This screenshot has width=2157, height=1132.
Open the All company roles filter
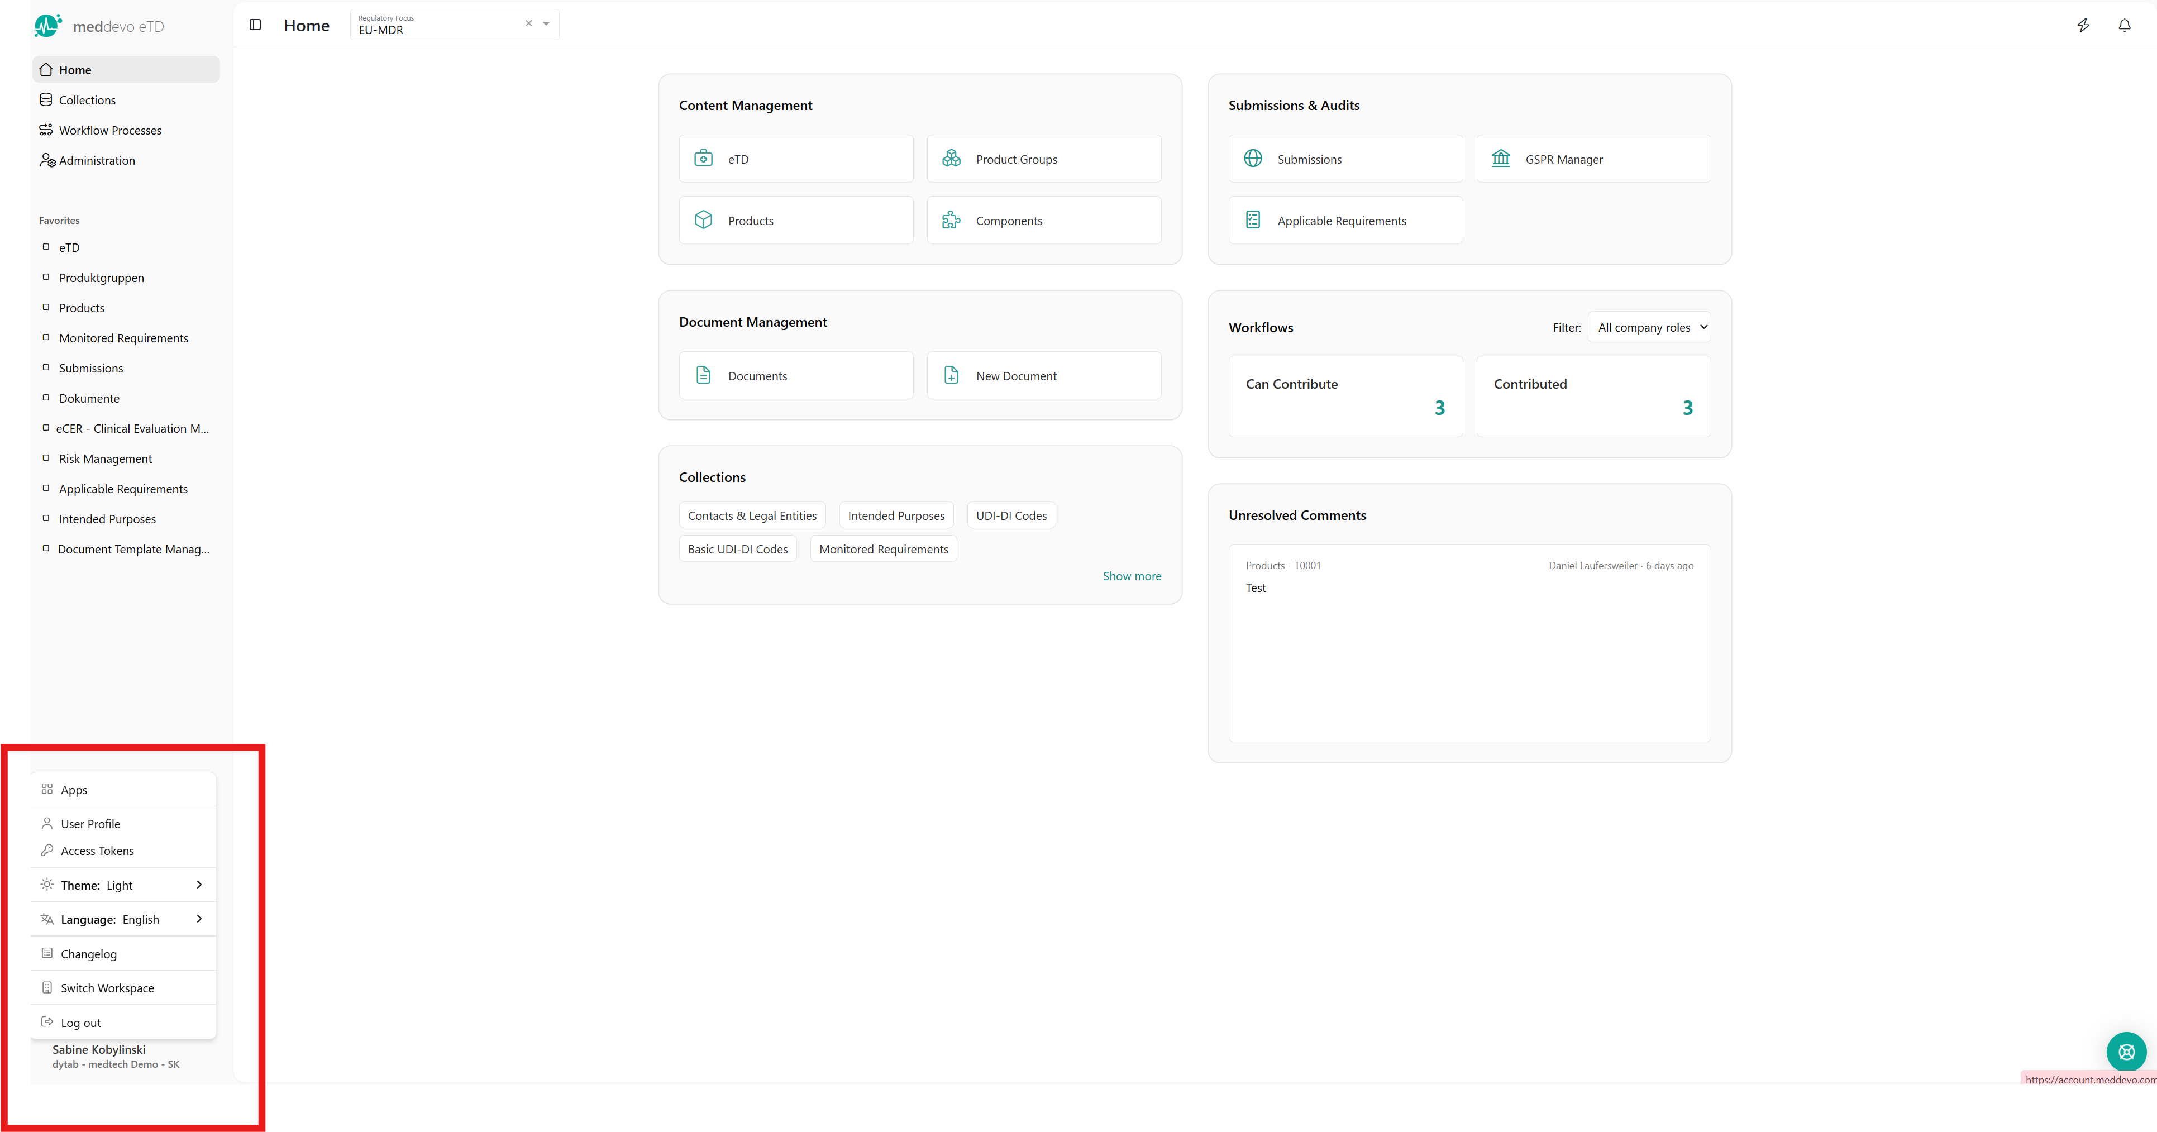click(1649, 327)
